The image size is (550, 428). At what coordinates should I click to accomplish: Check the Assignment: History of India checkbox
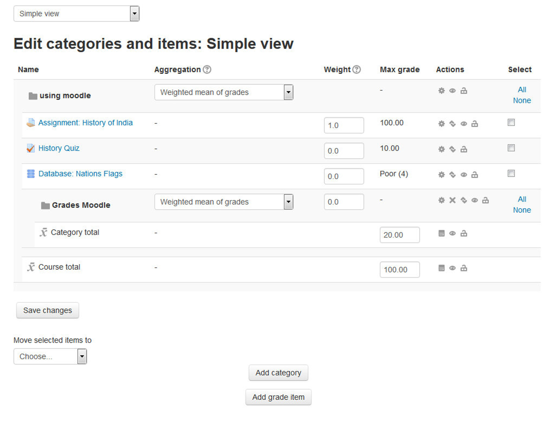coord(511,123)
